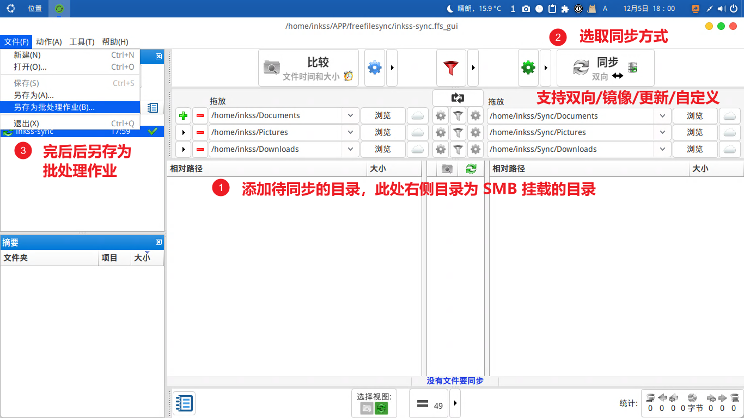
Task: Close the Summary (摘要) panel
Action: click(158, 242)
